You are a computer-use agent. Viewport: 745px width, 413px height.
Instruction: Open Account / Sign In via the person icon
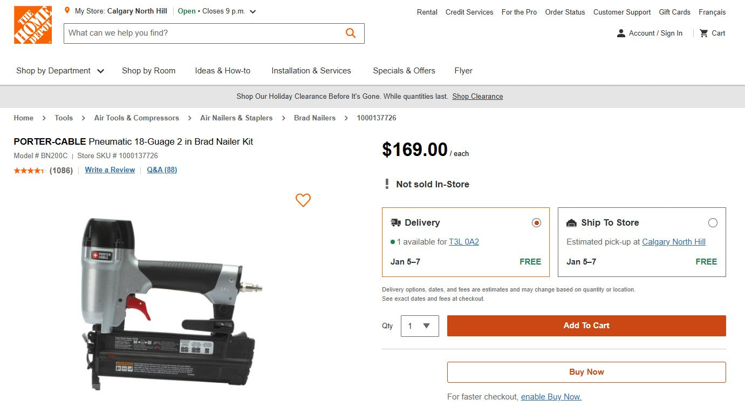point(620,33)
